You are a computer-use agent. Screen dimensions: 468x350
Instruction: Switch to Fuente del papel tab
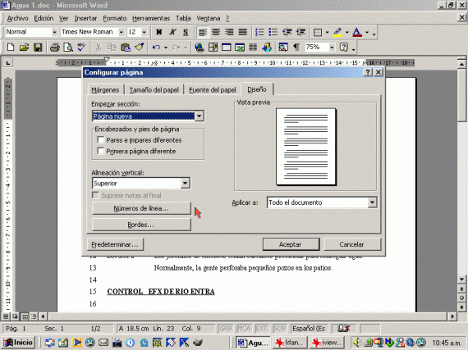click(212, 90)
